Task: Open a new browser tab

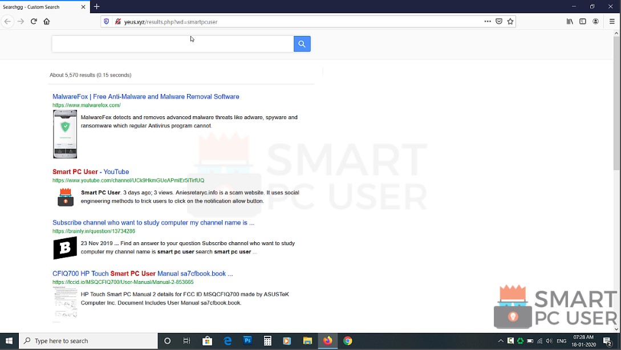Action: 96,7
